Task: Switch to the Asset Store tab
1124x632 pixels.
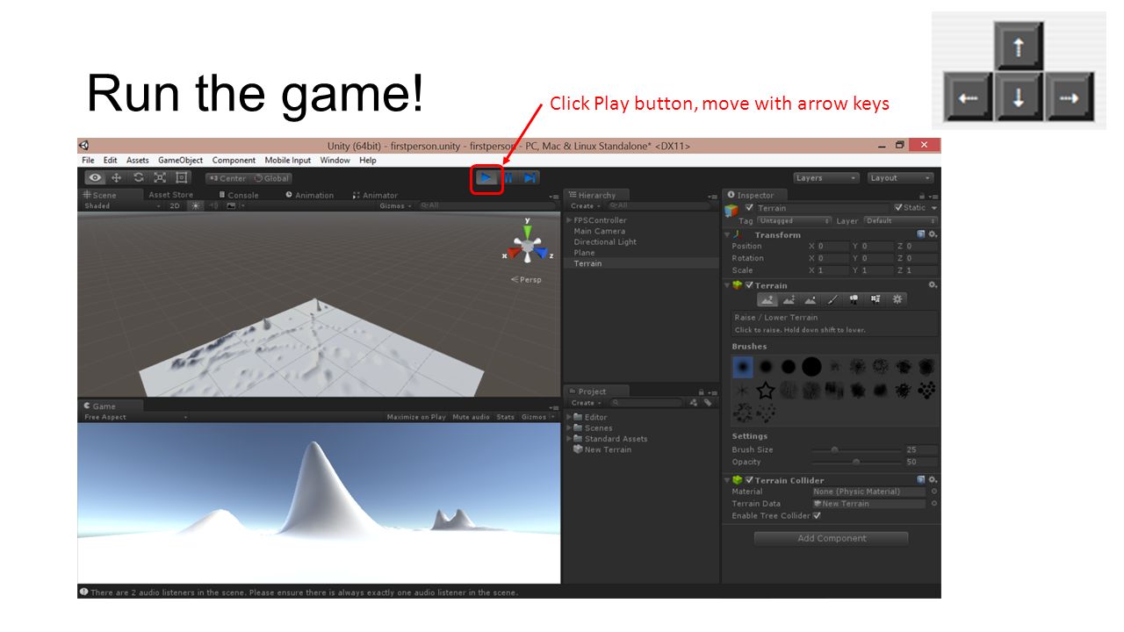Action: click(170, 195)
